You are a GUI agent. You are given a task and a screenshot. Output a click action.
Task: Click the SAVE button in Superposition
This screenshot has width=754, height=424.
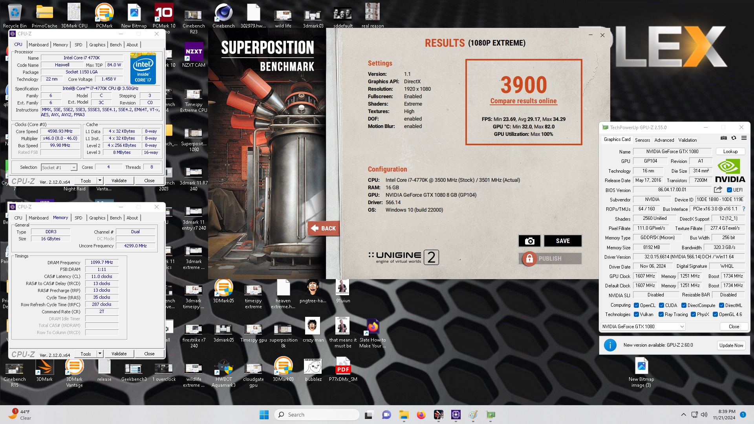tap(563, 241)
